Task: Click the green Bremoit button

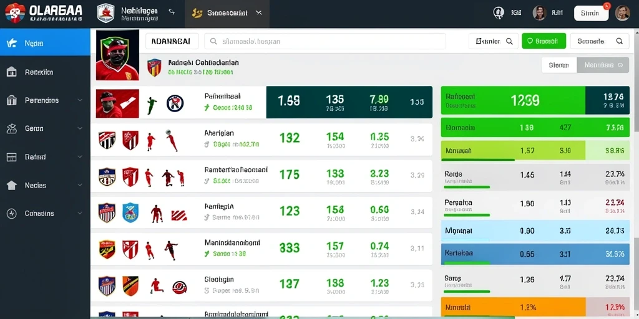Action: (x=544, y=41)
